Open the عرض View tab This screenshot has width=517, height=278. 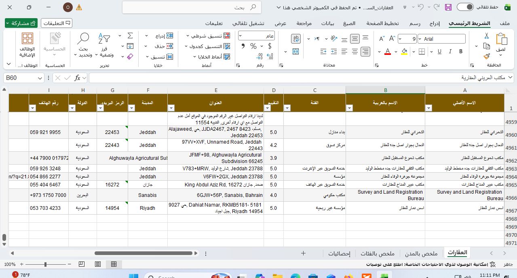(x=281, y=23)
